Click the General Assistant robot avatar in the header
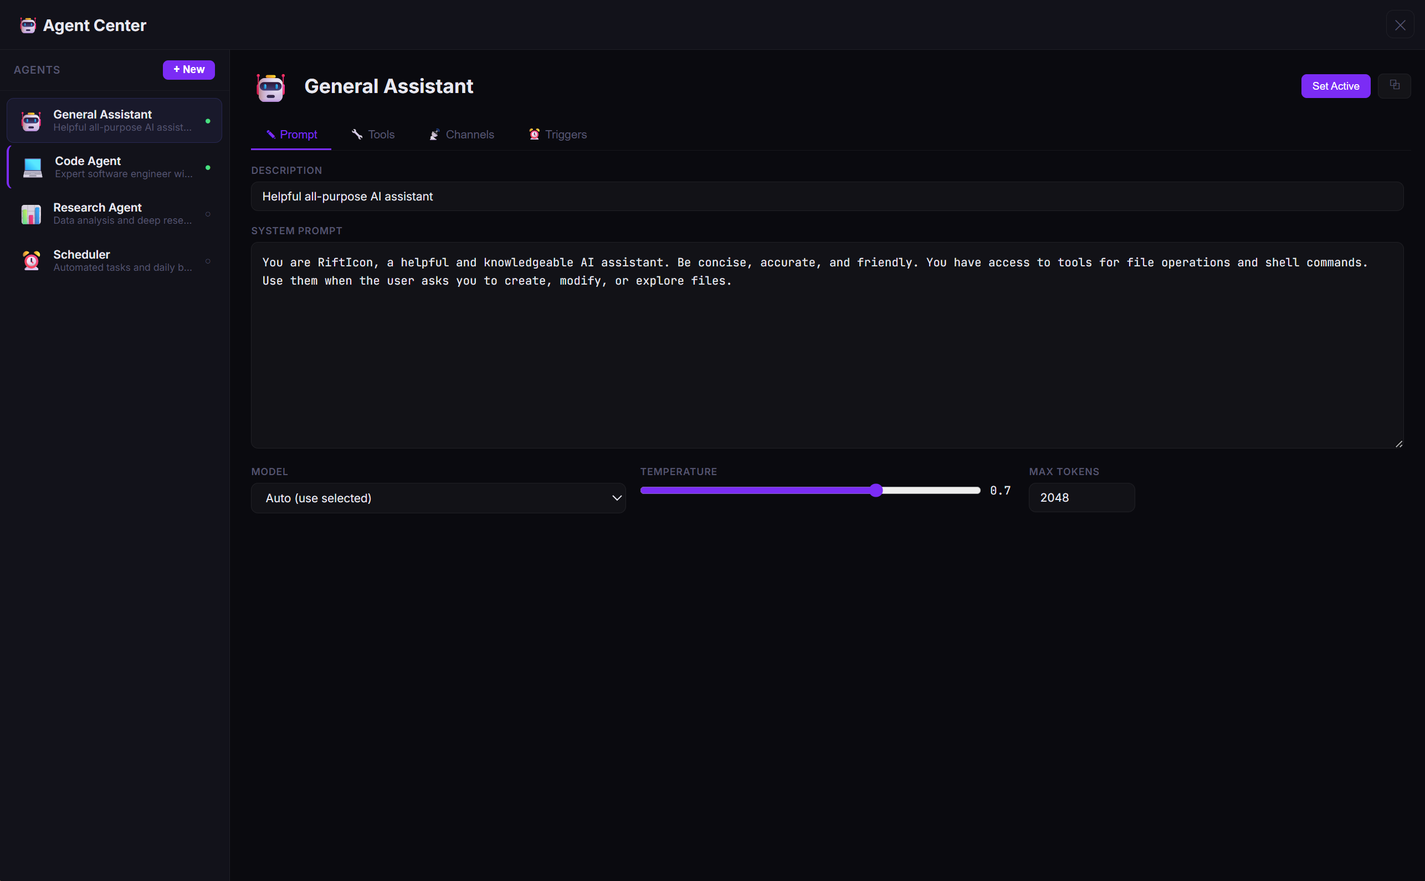 click(270, 87)
